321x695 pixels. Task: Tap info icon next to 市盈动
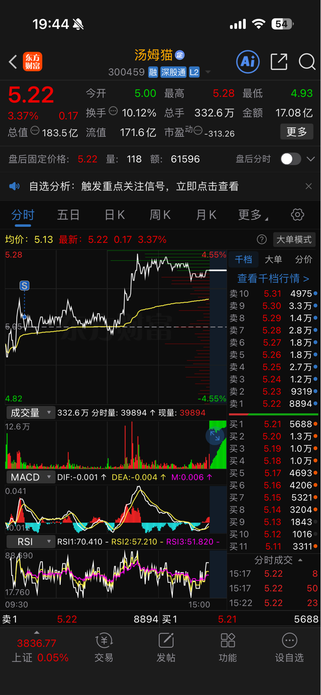[198, 131]
